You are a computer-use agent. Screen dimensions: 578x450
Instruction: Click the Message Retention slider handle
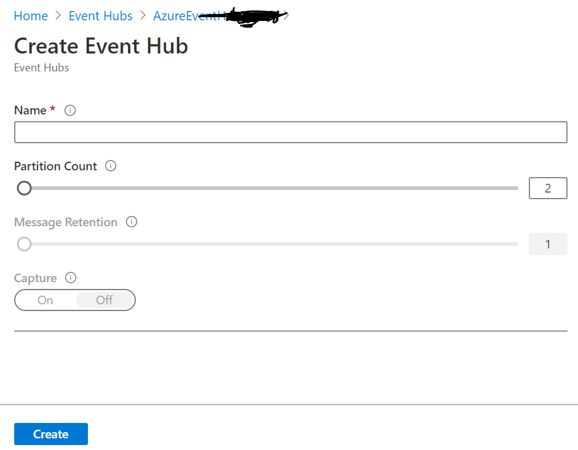click(x=24, y=244)
